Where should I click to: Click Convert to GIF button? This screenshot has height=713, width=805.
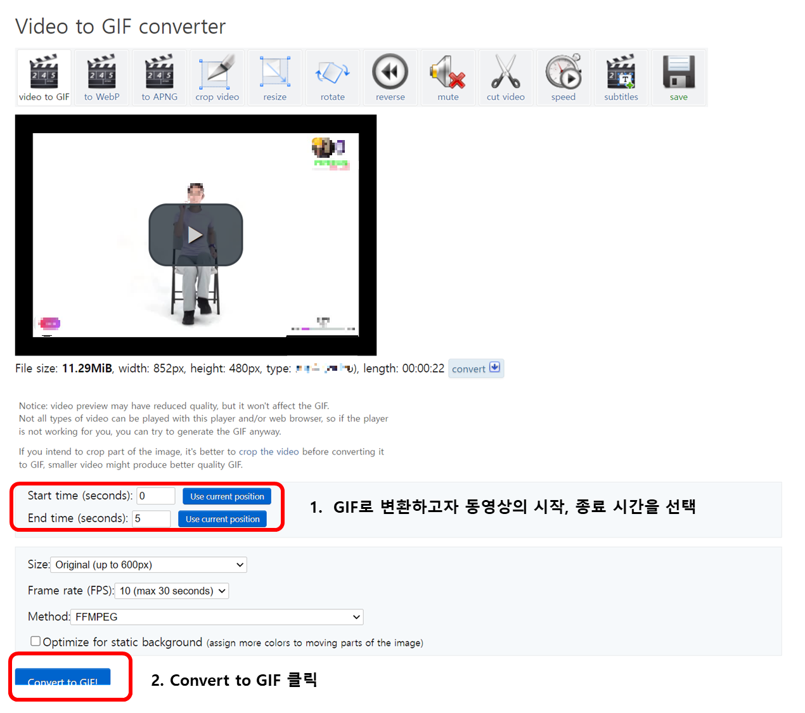pyautogui.click(x=63, y=679)
